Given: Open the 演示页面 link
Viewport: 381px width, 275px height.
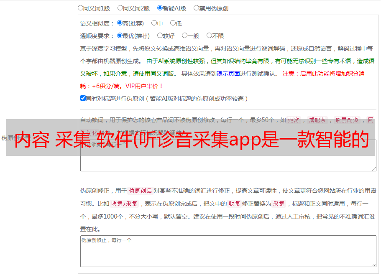Looking at the screenshot, I should point(228,74).
